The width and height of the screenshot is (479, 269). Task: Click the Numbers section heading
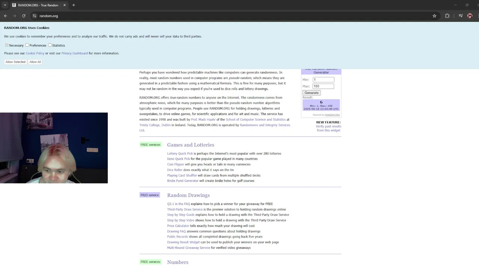(178, 262)
